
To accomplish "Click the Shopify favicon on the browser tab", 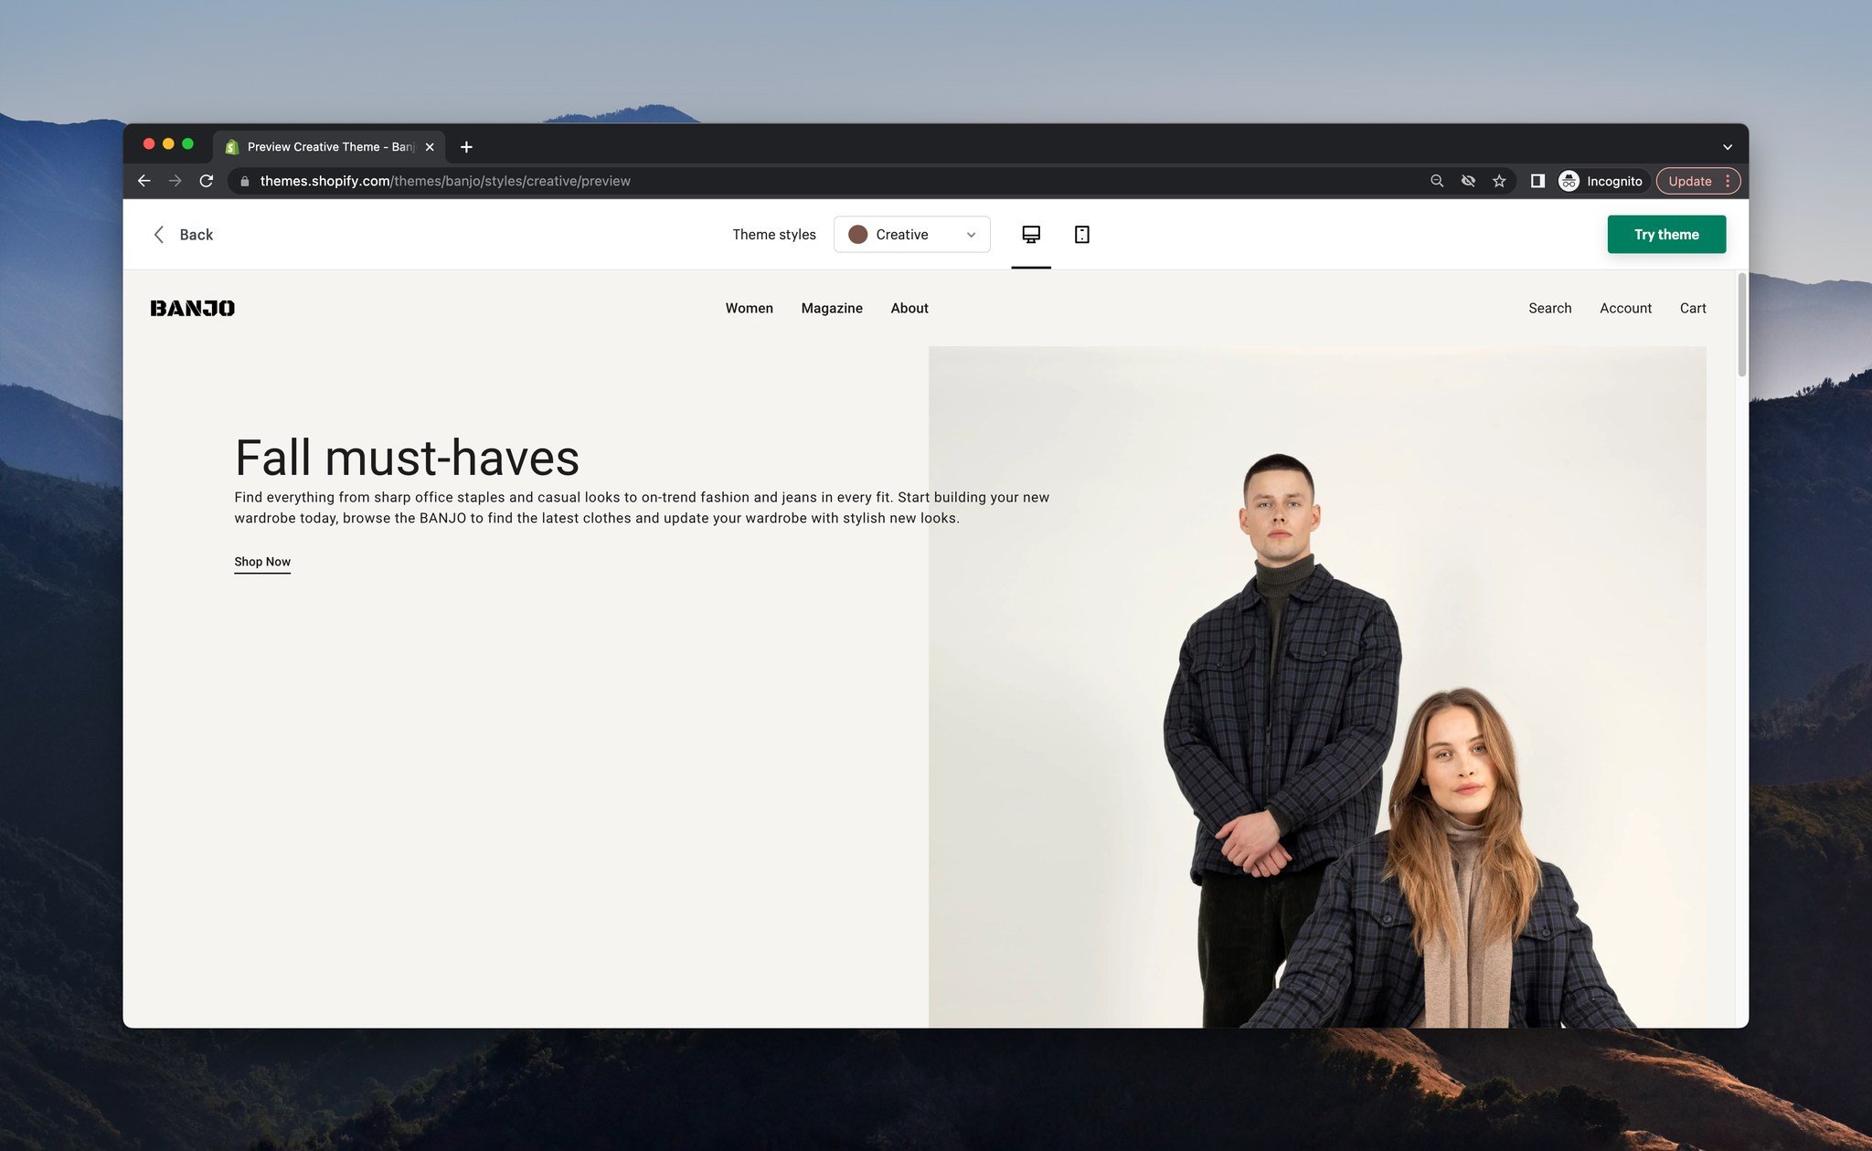I will pos(232,146).
